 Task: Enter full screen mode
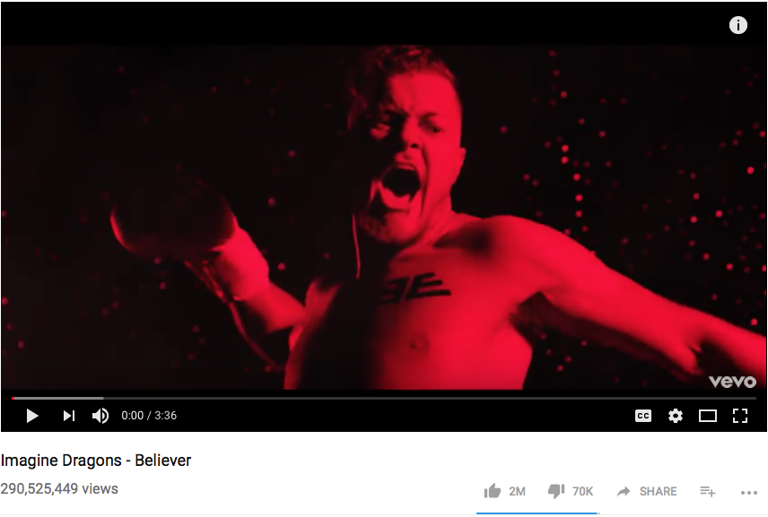tap(740, 416)
